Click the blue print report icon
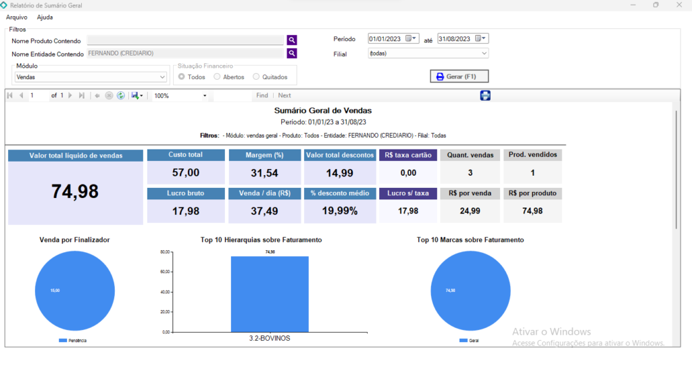This screenshot has height=365, width=692. [x=485, y=95]
